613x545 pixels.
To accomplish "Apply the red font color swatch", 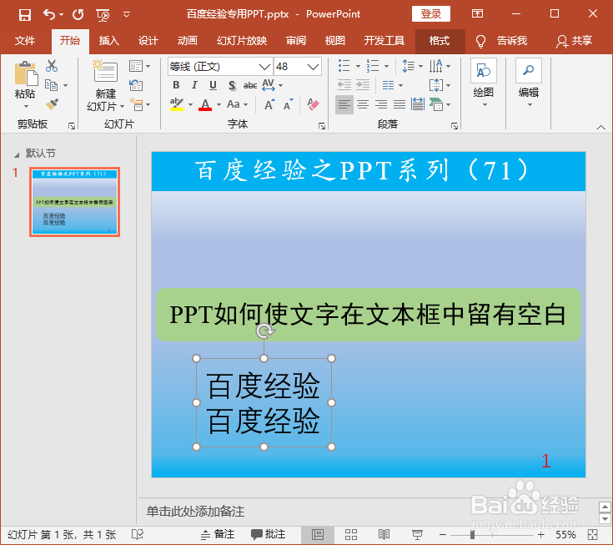I will [205, 104].
